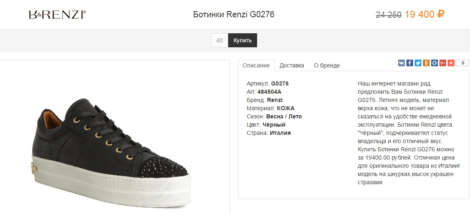470x213 pixels.
Task: Share the product on VK
Action: [x=402, y=63]
